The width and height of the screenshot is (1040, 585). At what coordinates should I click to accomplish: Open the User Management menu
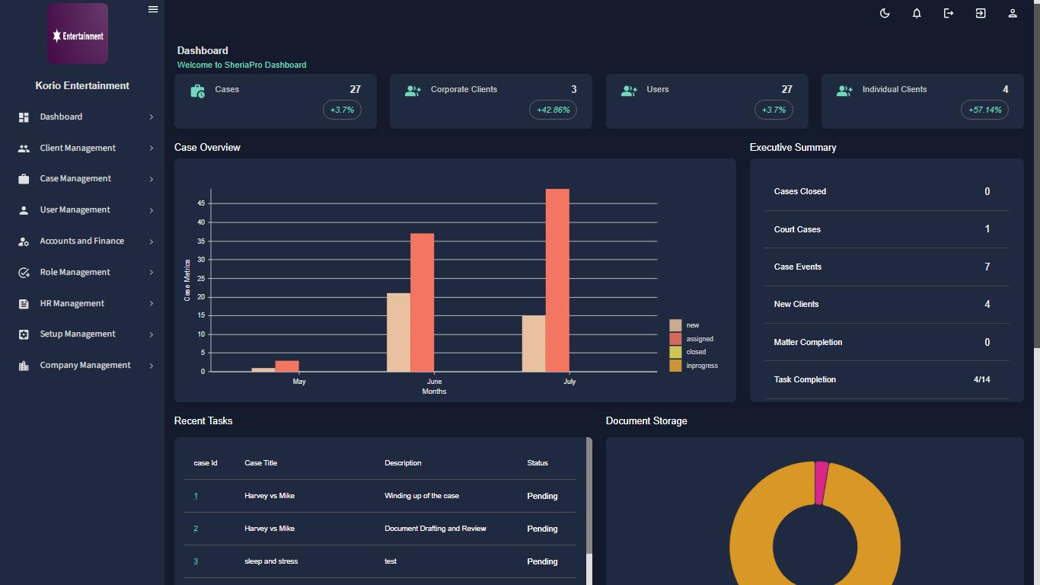tap(75, 210)
